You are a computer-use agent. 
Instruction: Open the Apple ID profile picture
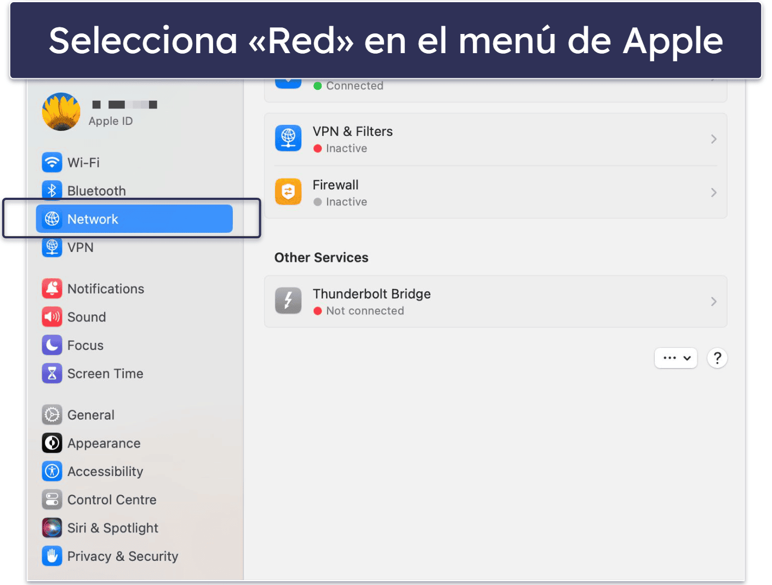[x=61, y=112]
